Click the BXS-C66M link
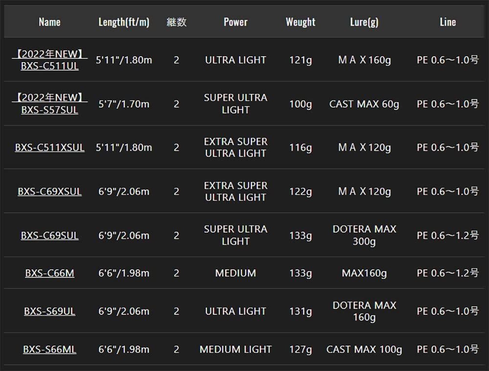Image resolution: width=489 pixels, height=371 pixels. click(x=49, y=273)
